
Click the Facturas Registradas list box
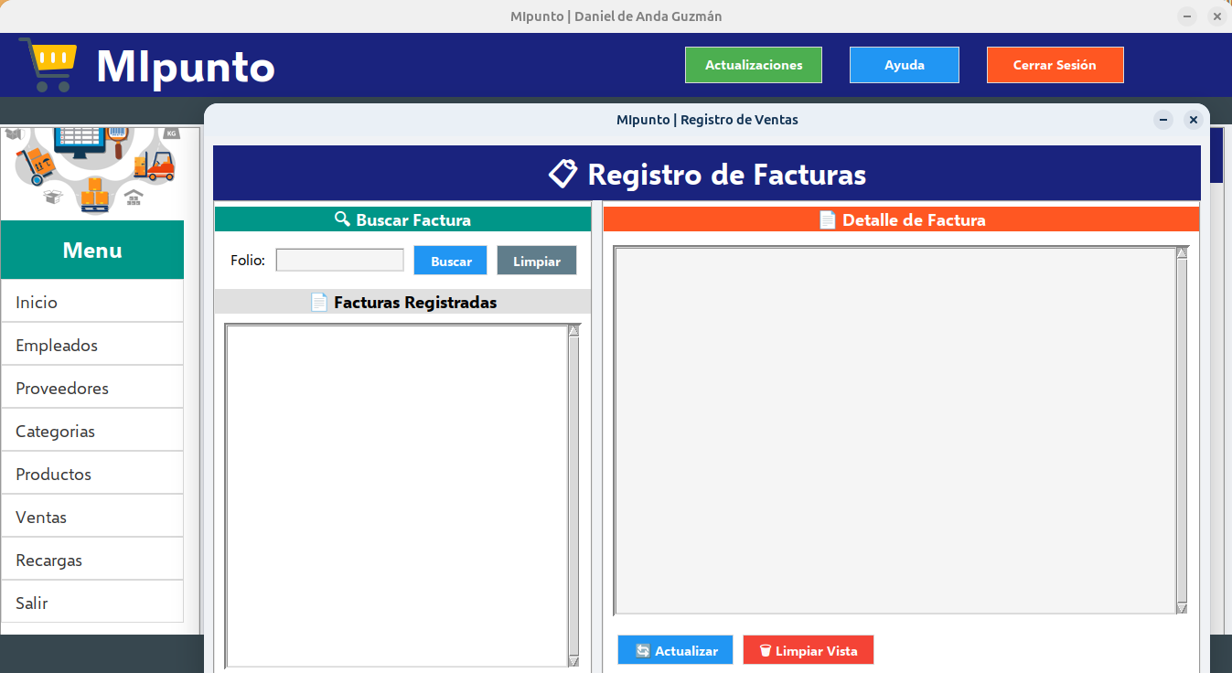396,496
